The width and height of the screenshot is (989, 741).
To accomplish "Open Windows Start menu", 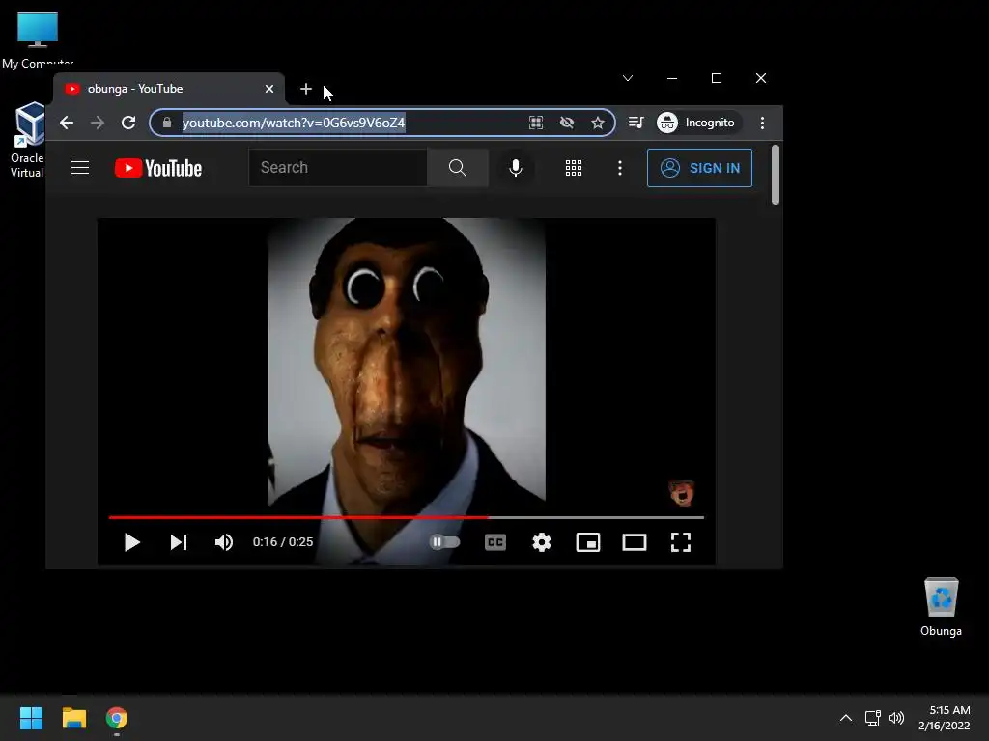I will pyautogui.click(x=31, y=718).
